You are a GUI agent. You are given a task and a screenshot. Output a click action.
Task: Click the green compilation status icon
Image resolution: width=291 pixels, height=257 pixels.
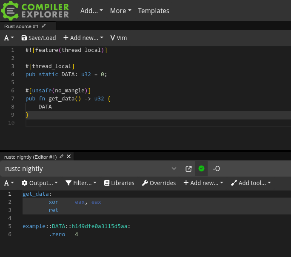(x=201, y=168)
